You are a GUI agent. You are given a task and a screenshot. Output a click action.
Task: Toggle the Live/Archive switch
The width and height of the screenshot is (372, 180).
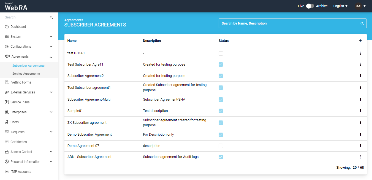[x=310, y=6]
